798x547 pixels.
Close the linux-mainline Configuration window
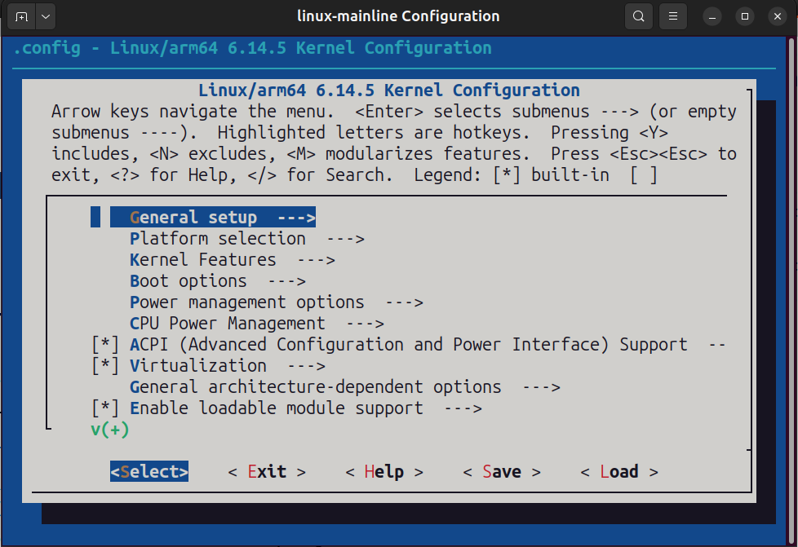(777, 17)
